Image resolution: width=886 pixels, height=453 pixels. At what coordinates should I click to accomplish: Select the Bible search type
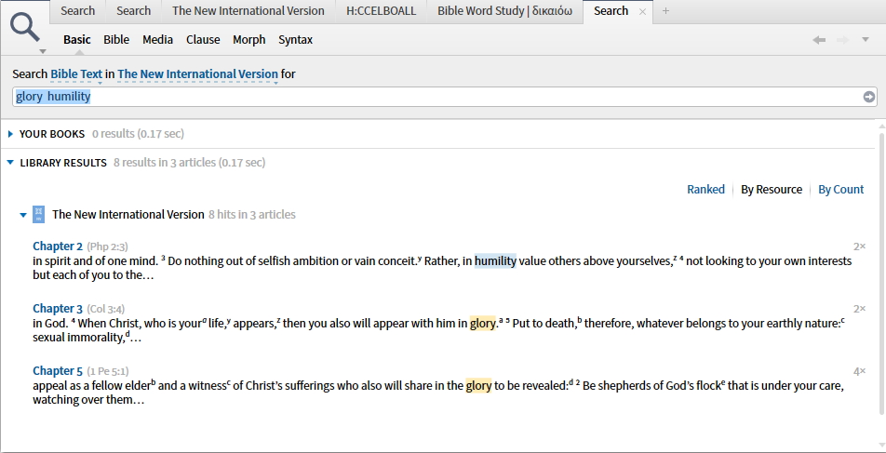click(x=116, y=40)
